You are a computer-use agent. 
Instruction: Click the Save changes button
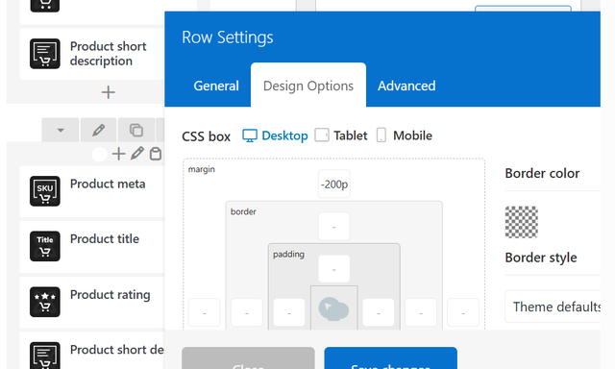pyautogui.click(x=391, y=358)
